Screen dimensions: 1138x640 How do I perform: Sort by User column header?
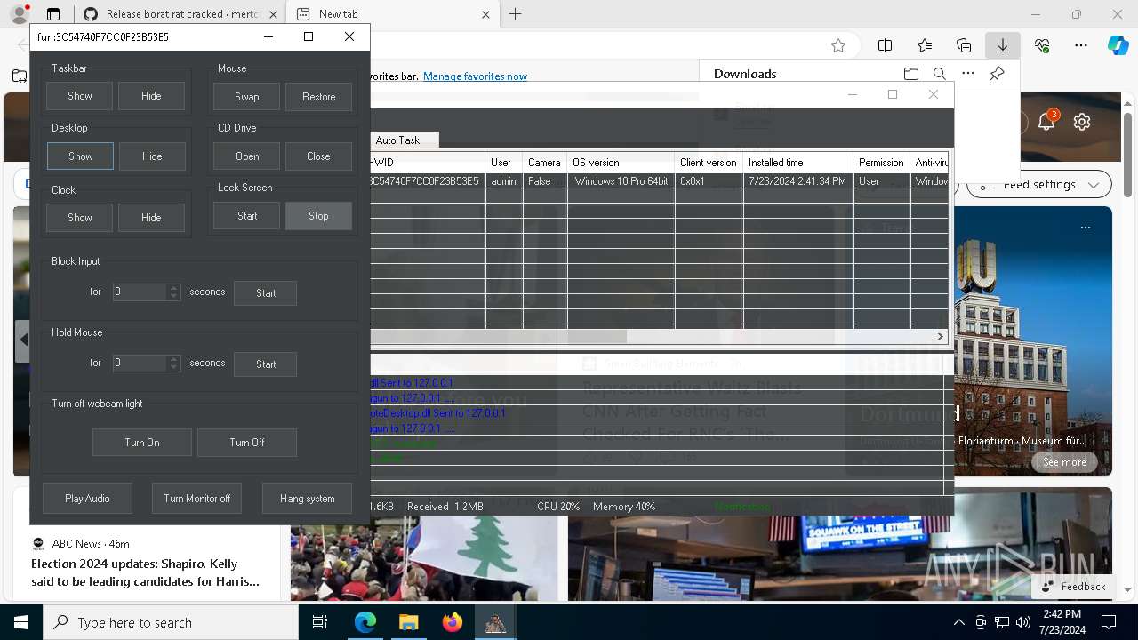point(504,163)
